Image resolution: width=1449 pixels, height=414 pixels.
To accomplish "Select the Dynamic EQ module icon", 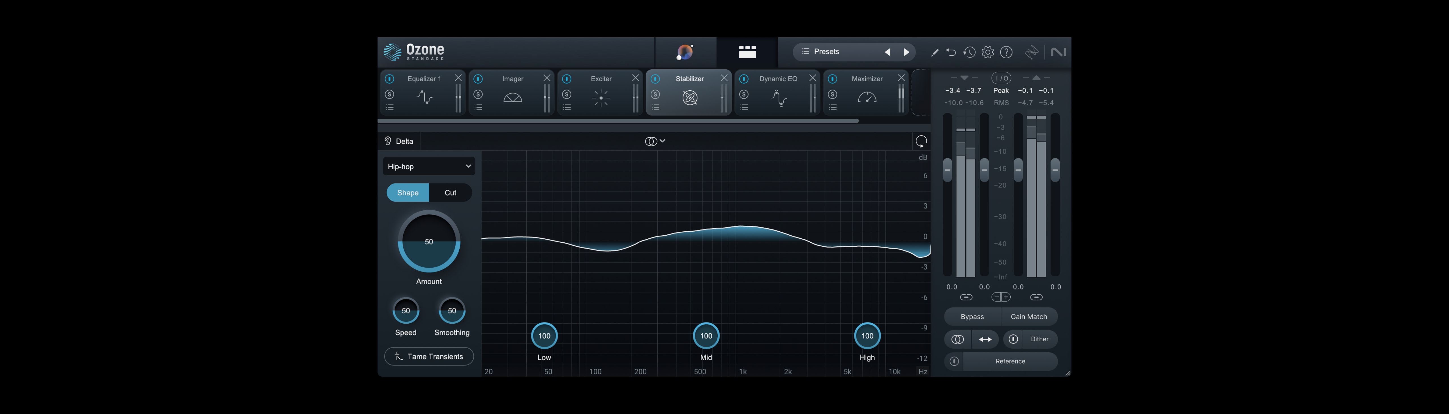I will tap(779, 98).
